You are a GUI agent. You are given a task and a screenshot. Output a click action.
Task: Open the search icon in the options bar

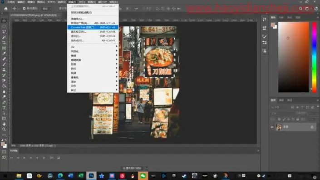(x=300, y=9)
